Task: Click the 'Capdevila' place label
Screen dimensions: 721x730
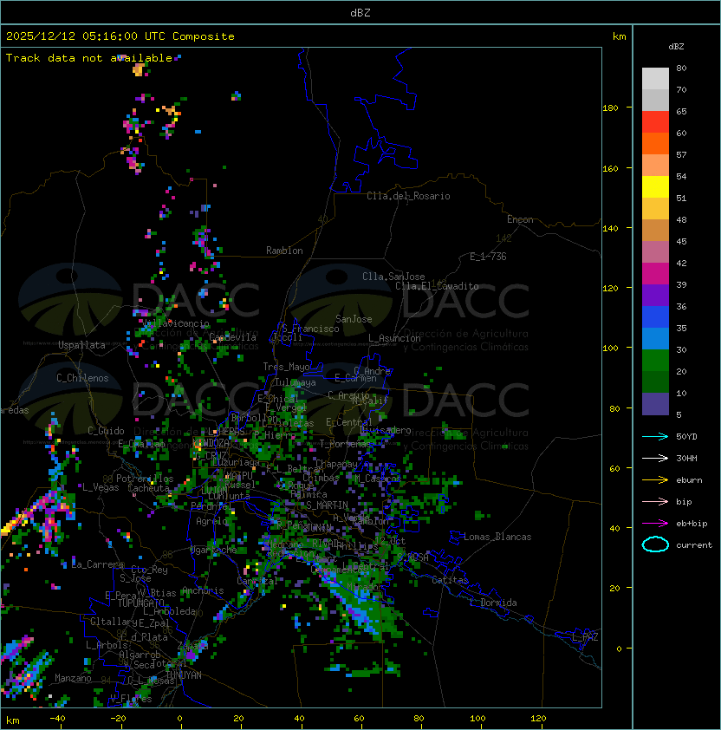Action: [x=233, y=337]
